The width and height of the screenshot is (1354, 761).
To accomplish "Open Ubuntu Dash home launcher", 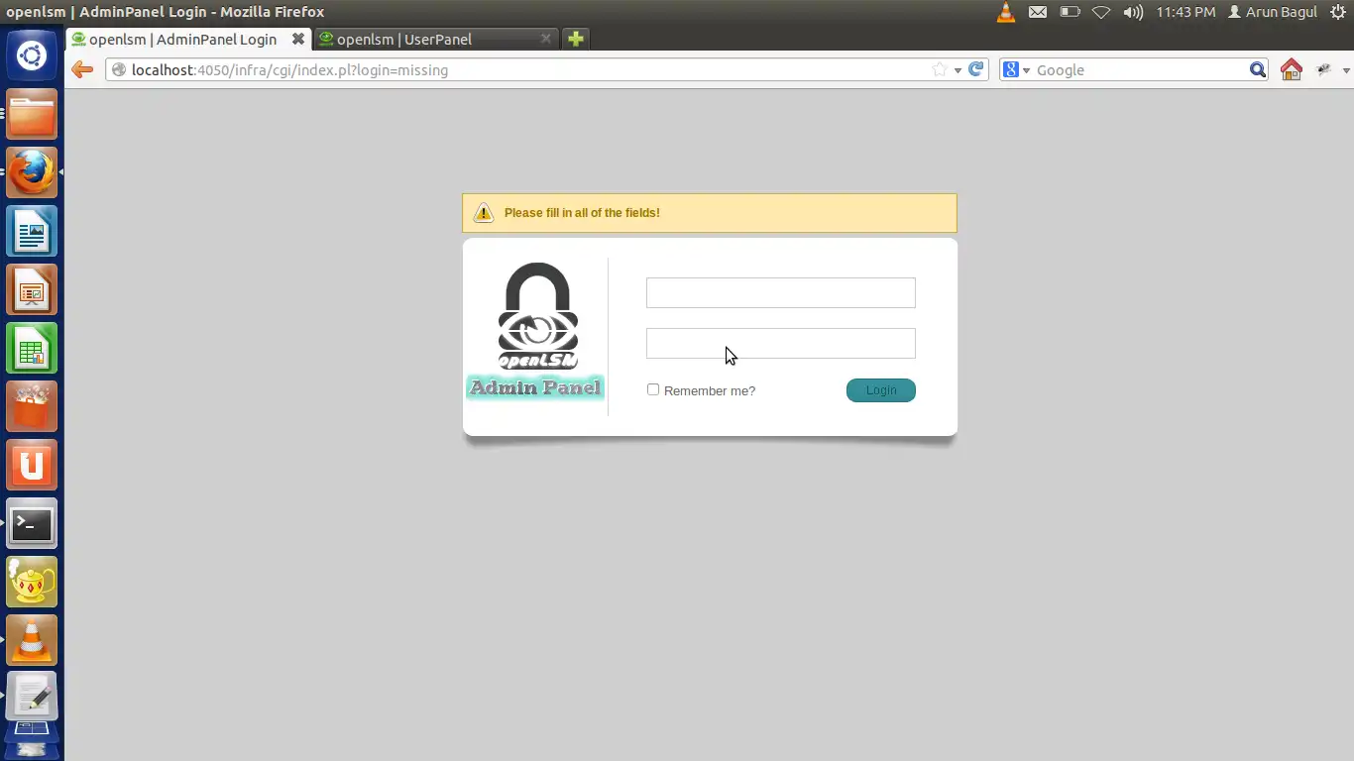I will [32, 55].
